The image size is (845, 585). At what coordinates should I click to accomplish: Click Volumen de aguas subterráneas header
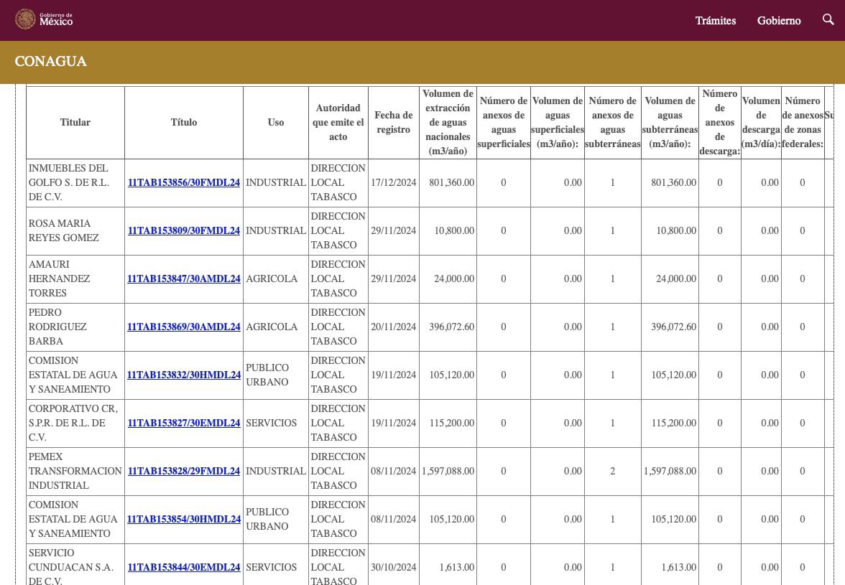tap(670, 122)
